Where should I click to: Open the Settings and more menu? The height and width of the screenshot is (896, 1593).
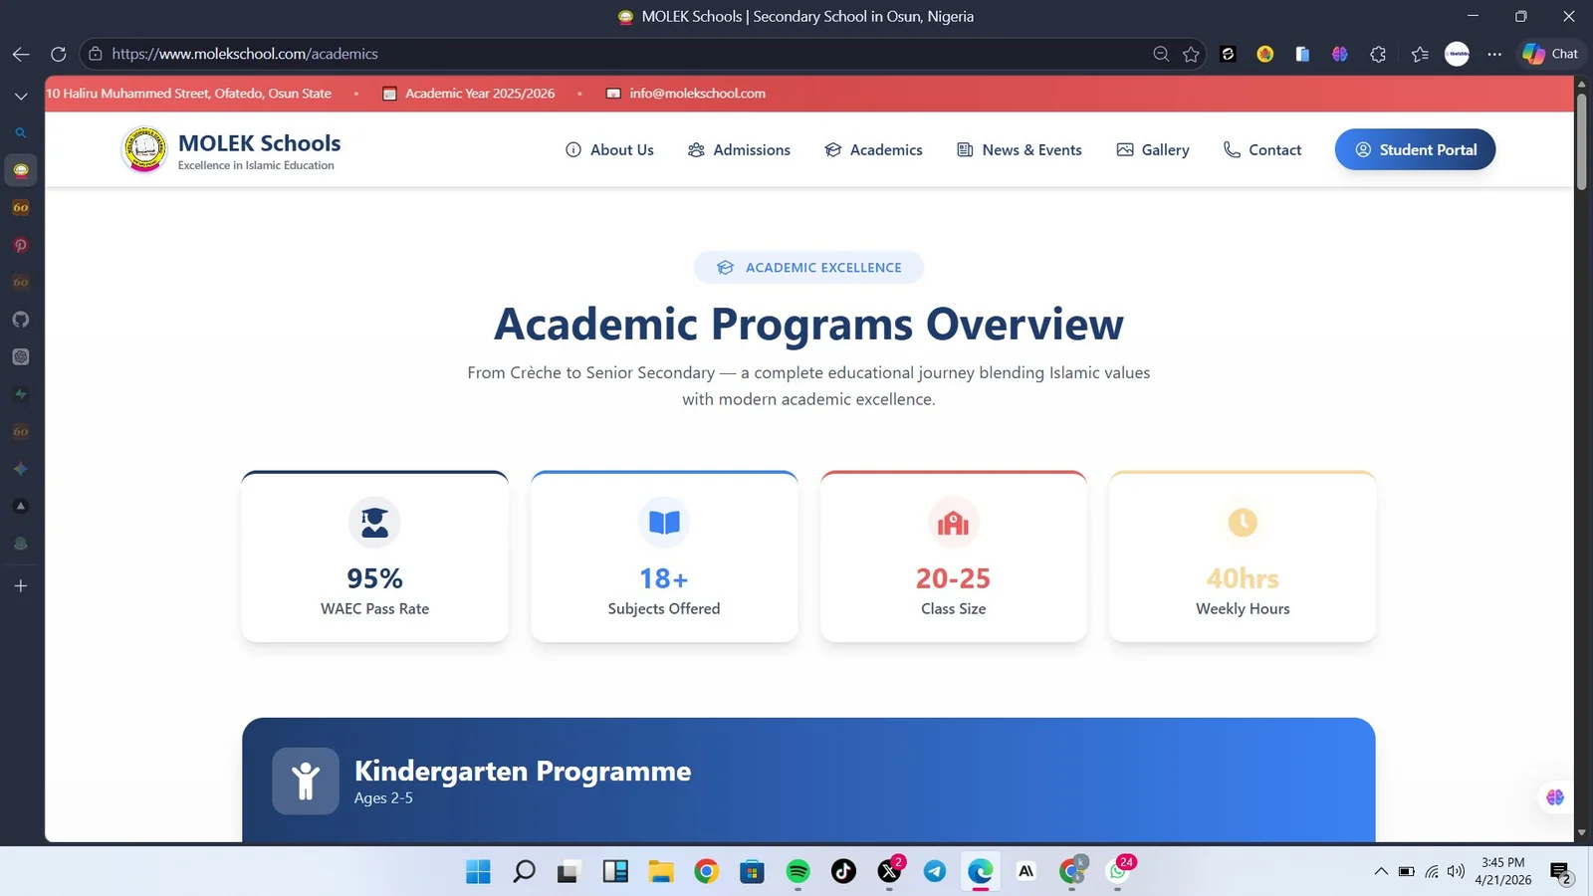coord(1493,54)
